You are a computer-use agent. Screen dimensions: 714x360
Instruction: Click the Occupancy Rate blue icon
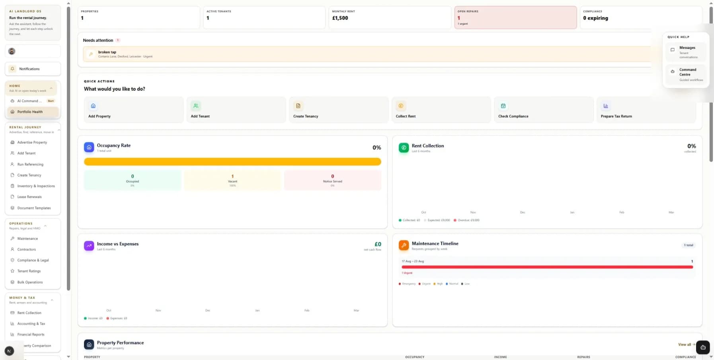point(89,147)
